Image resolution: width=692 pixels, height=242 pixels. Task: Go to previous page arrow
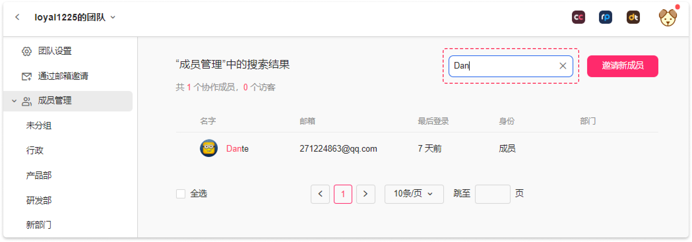320,194
